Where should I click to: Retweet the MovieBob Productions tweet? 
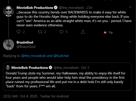coord(40,32)
